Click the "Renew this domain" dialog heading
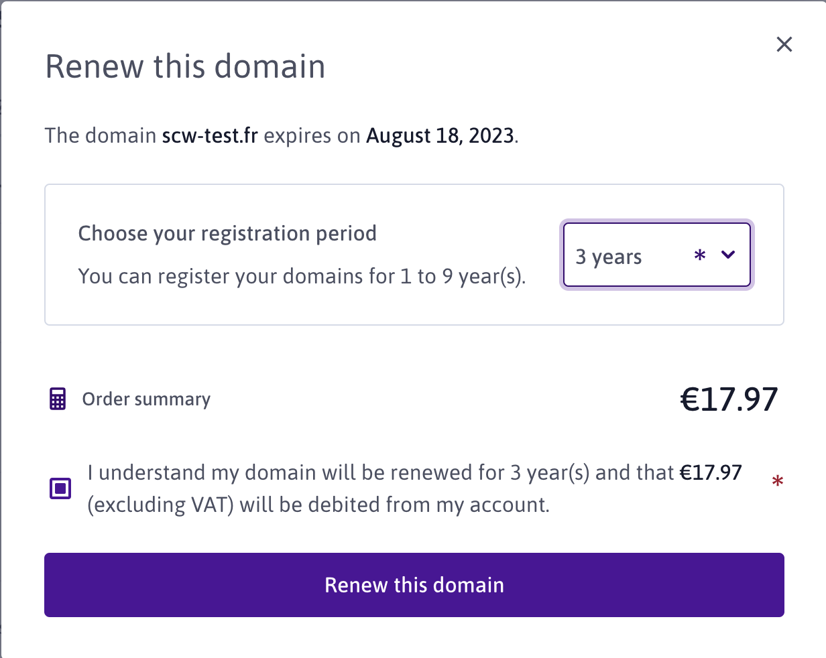Screen dimensions: 826x658 [x=185, y=67]
